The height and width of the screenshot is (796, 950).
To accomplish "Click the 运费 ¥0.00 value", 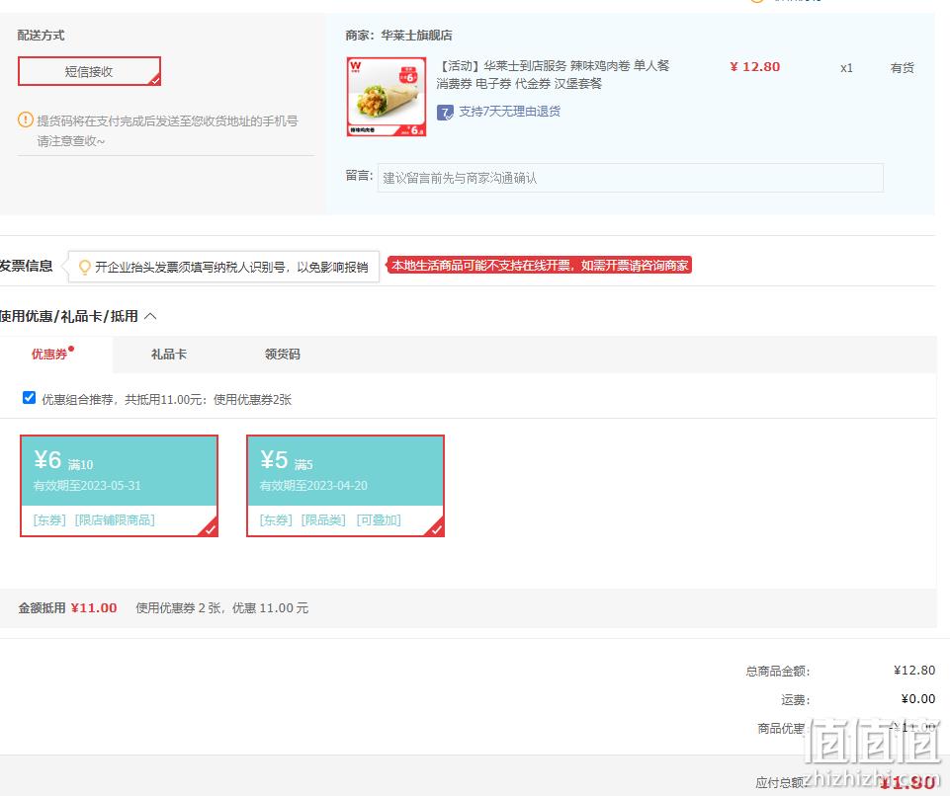I will (918, 698).
